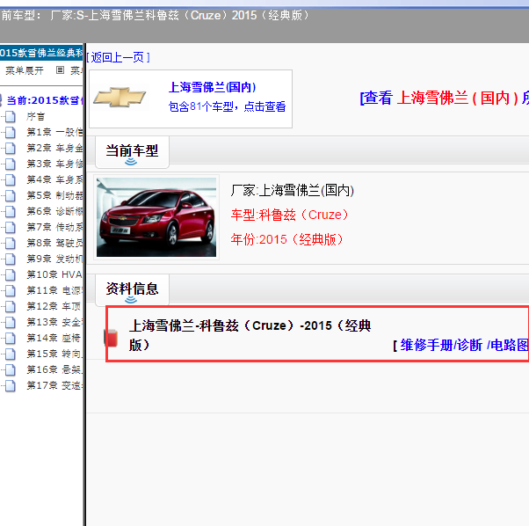Viewport: 529px width, 526px height.
Task: Go back via 返回上一页 link
Action: (x=118, y=57)
